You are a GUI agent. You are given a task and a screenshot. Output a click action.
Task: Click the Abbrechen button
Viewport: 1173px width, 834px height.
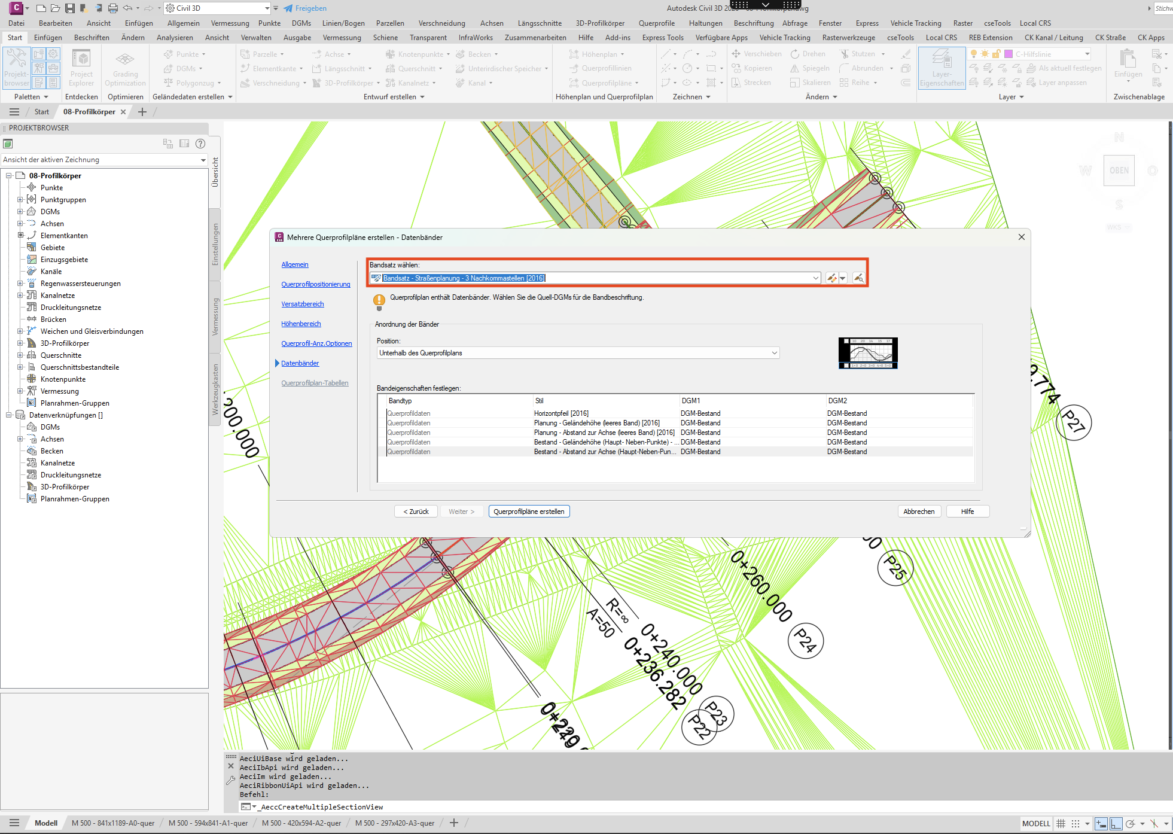[919, 512]
